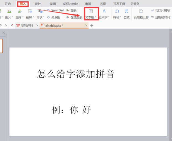Image resolution: width=172 pixels, height=141 pixels.
Task: Switch to the 视图 tab
Action: (103, 4)
